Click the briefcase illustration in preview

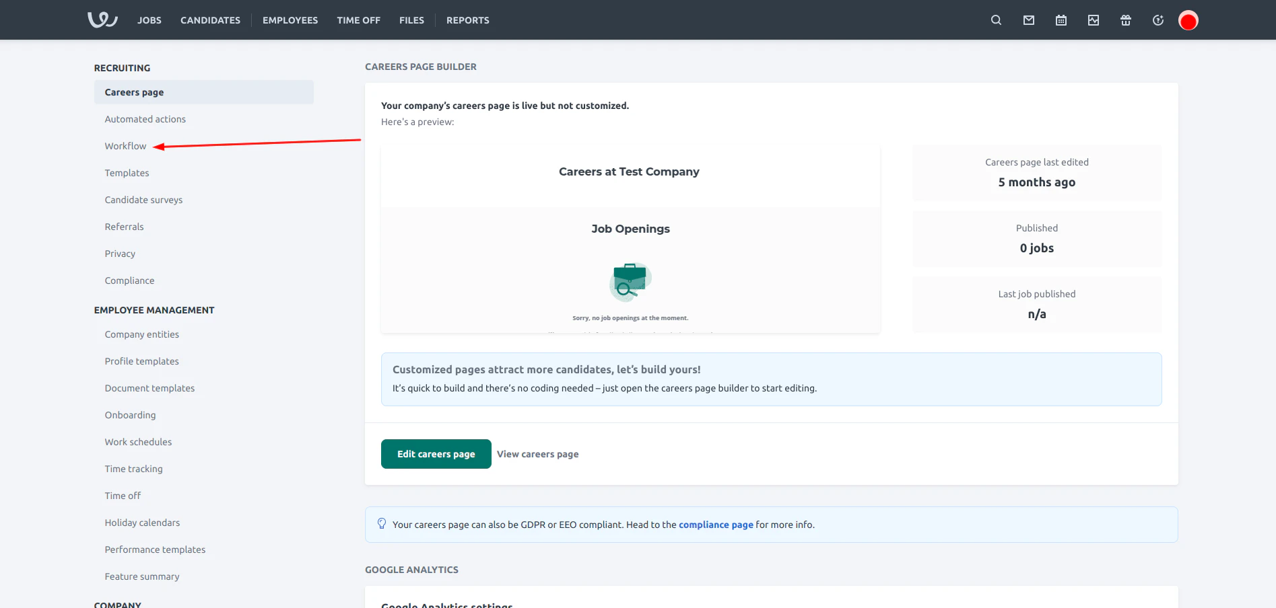coord(630,282)
